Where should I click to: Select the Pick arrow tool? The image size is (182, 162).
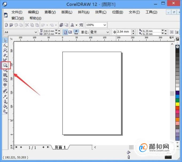coord(5,40)
